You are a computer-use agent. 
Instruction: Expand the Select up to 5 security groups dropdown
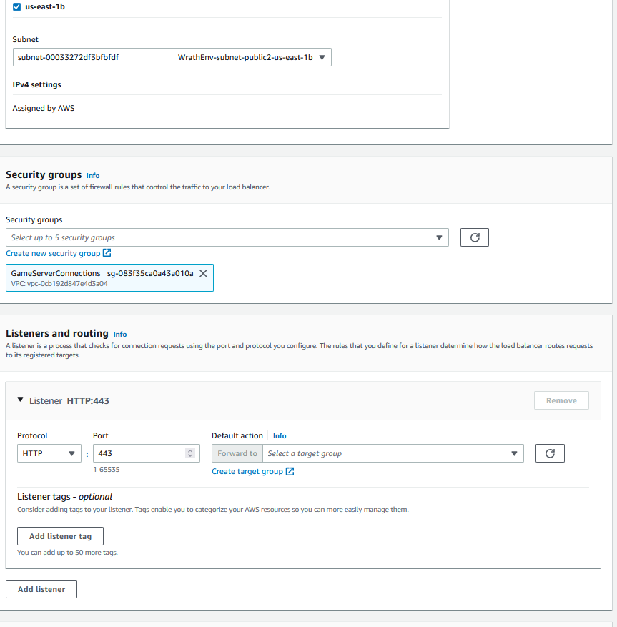pyautogui.click(x=227, y=237)
